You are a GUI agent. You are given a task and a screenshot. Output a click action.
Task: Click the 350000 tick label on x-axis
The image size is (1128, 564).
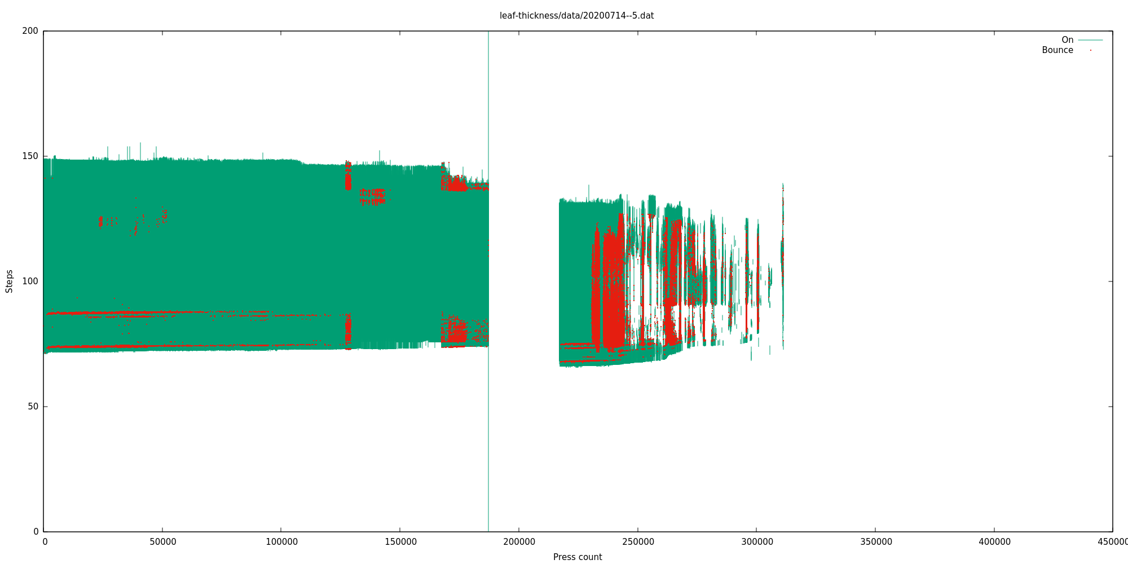(x=875, y=542)
